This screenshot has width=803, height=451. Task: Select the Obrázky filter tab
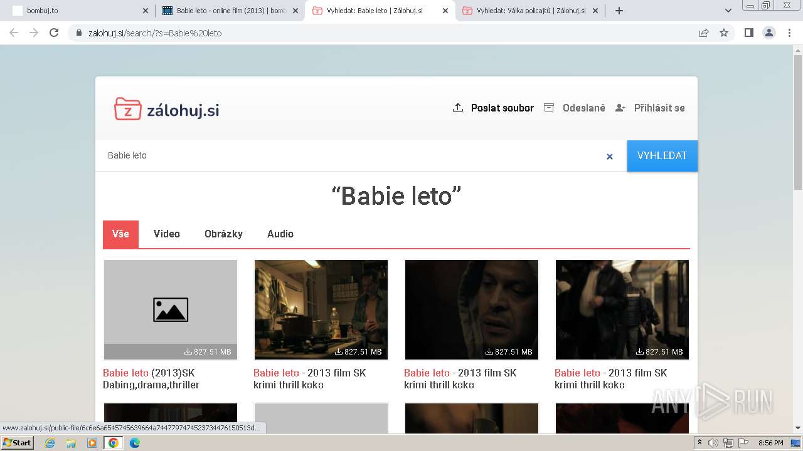223,234
